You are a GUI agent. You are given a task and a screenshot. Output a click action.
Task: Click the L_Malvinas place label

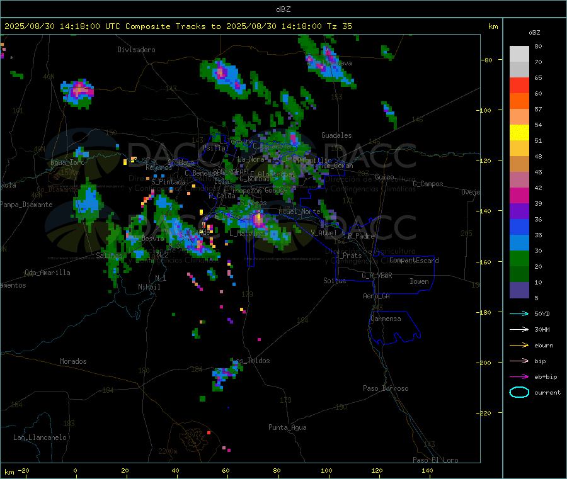[248, 234]
